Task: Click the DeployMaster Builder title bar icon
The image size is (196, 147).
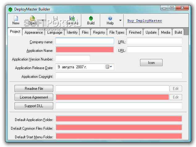Action: [11, 9]
